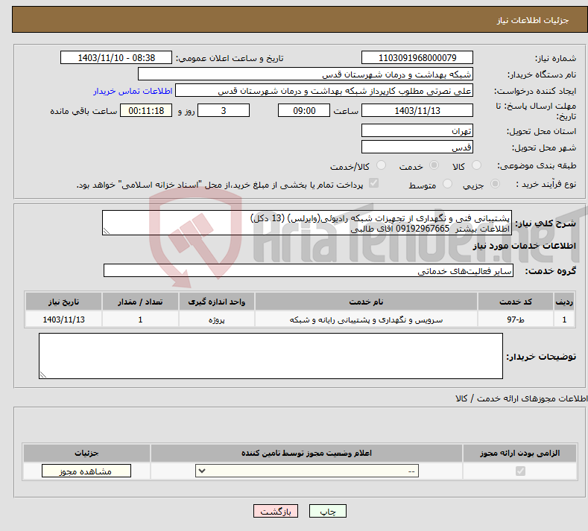Select the متوسط purchase type radio
Viewport: 588px width, 531px height.
(447, 184)
